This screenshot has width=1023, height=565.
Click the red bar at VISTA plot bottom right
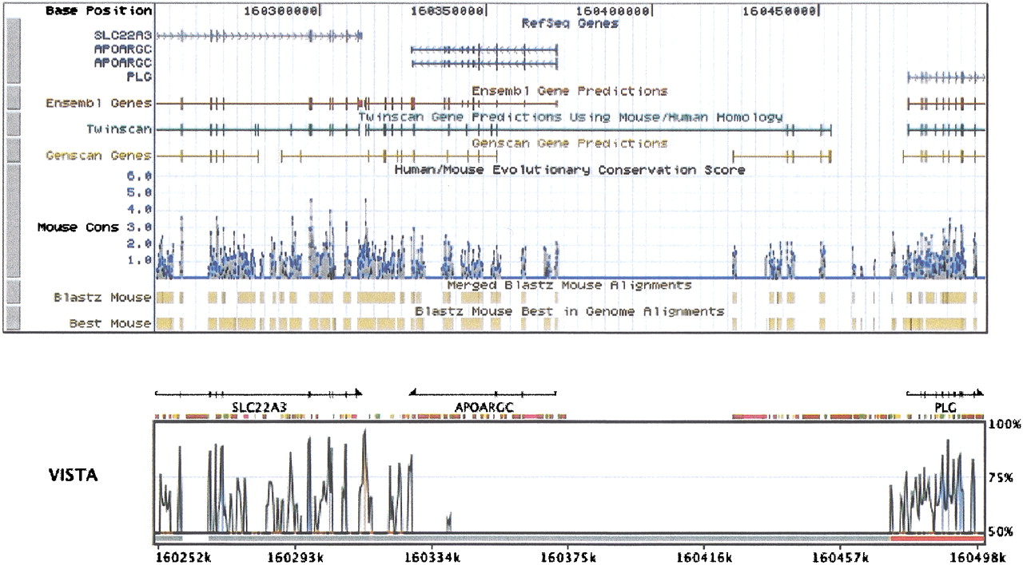937,539
